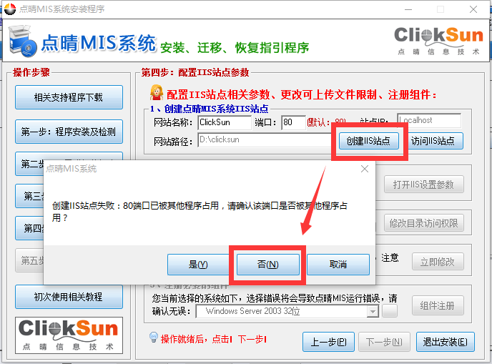Screen dimensions: 492x364
Task: Click into the 网站名称 field containing ClickSun
Action: tap(223, 122)
